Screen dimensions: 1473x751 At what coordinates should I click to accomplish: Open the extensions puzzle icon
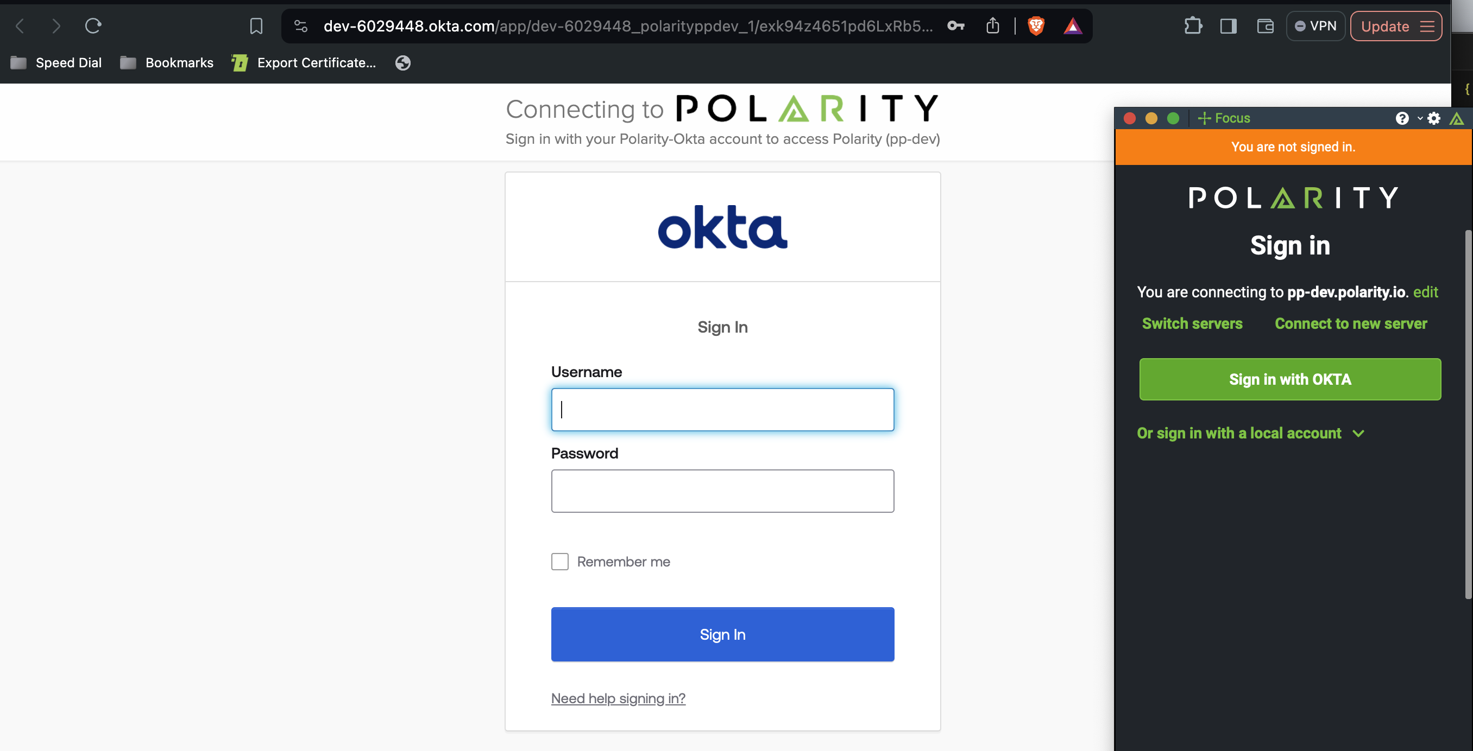point(1193,26)
